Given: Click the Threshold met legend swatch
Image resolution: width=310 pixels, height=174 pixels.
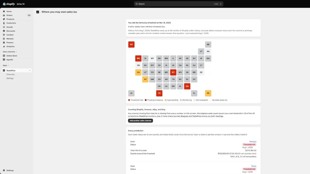Looking at the screenshot, I should tap(129, 100).
